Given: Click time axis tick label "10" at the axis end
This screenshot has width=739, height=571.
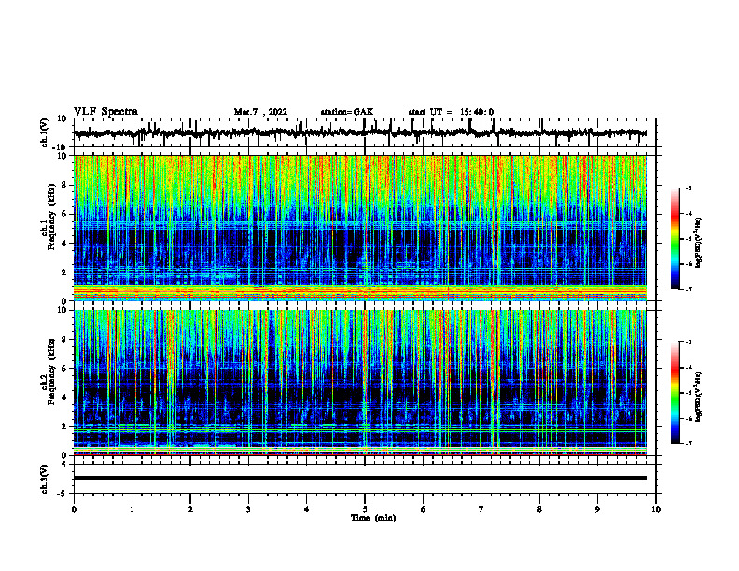Looking at the screenshot, I should coord(656,509).
